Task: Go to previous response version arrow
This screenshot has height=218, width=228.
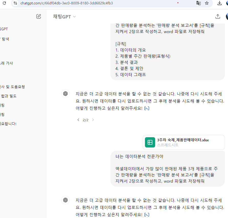Action: click(78, 120)
